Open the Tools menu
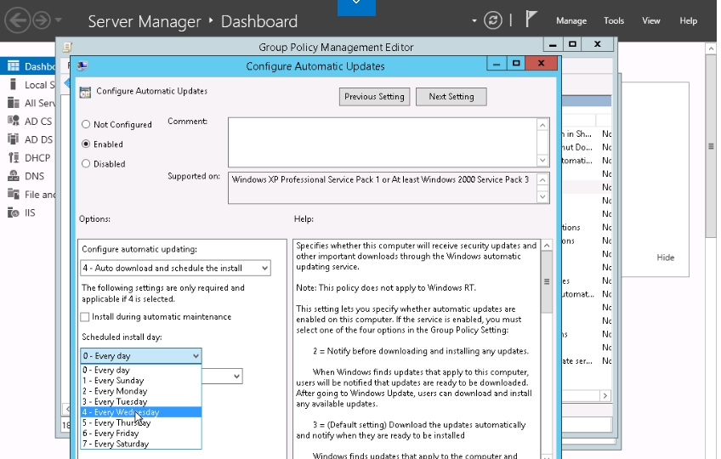This screenshot has width=721, height=459. [x=614, y=20]
